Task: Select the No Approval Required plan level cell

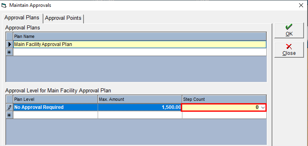Action: [x=56, y=107]
